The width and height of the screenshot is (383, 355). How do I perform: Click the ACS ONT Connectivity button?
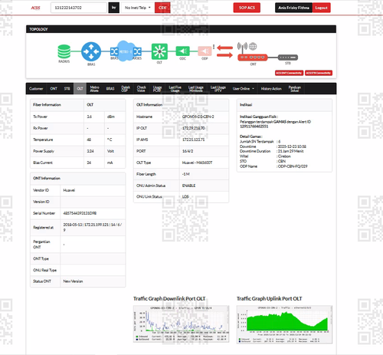(289, 73)
